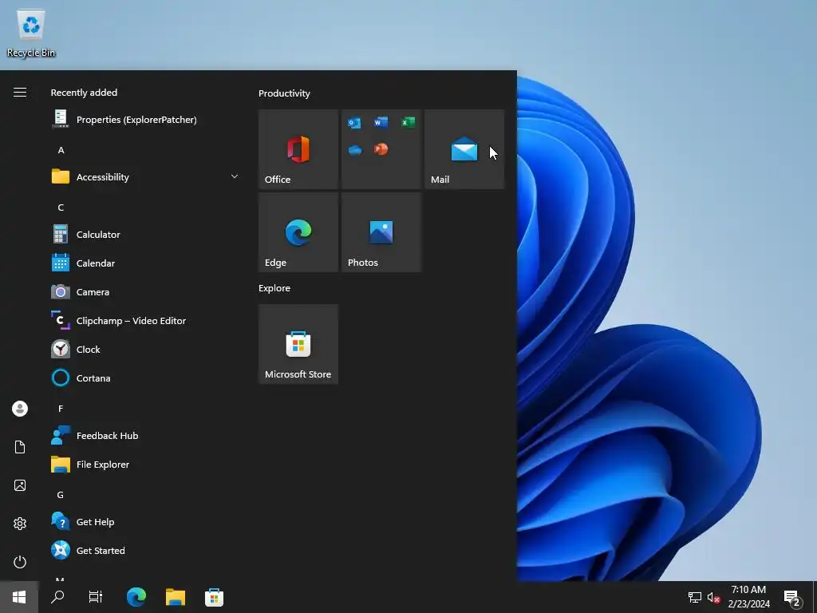Open Settings gear in Start sidebar

click(20, 524)
